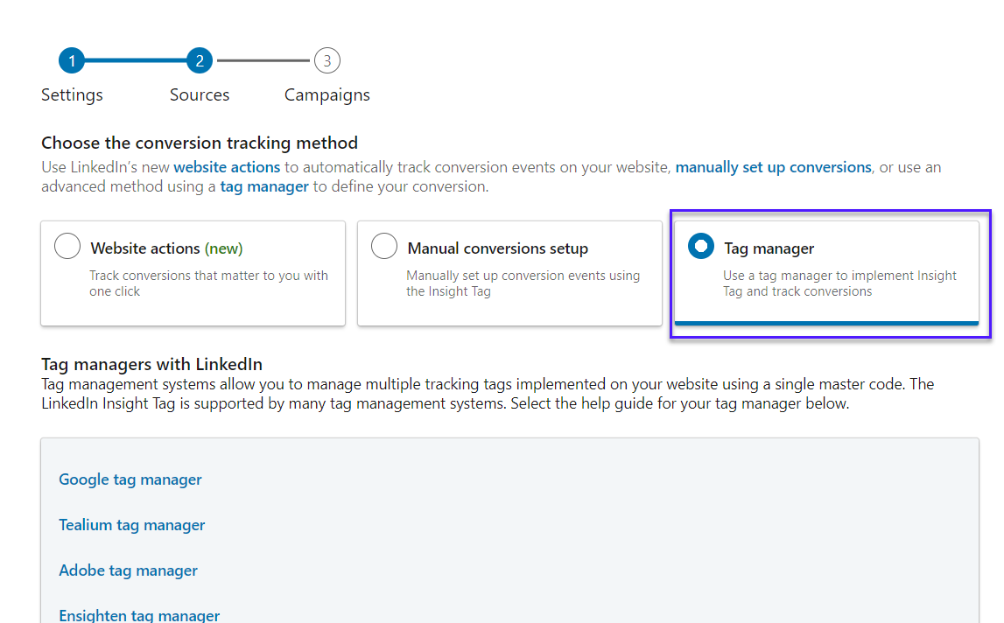Select step 2 Sources circle
This screenshot has width=1004, height=623.
click(x=199, y=61)
